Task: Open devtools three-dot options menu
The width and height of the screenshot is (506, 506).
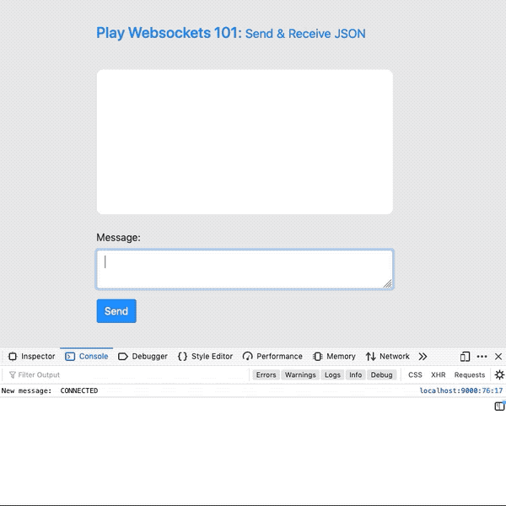Action: point(482,356)
